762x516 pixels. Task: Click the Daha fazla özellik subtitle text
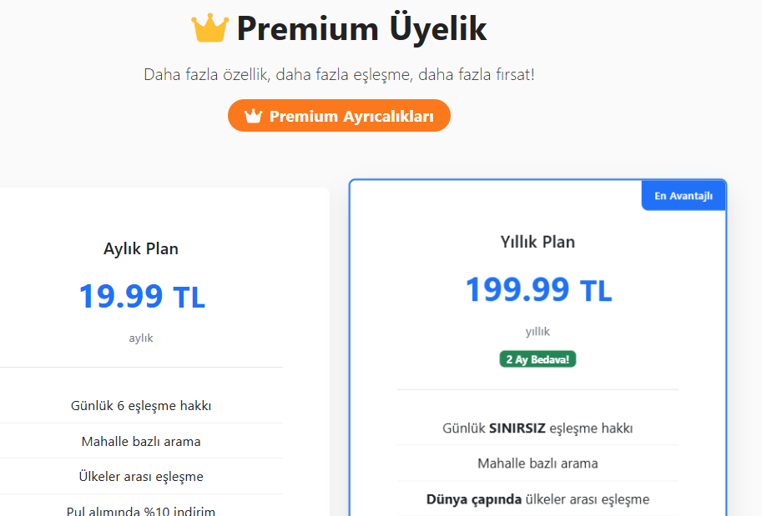[339, 75]
